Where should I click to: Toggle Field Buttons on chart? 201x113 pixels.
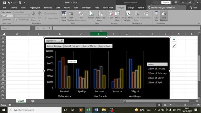tap(164, 16)
